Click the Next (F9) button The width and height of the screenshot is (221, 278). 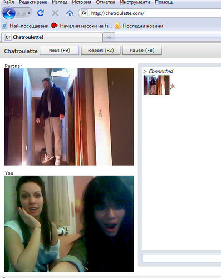coord(60,51)
